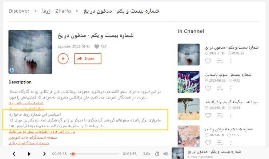Go to Discover in breadcrumb
The width and height of the screenshot is (269, 159).
click(19, 11)
